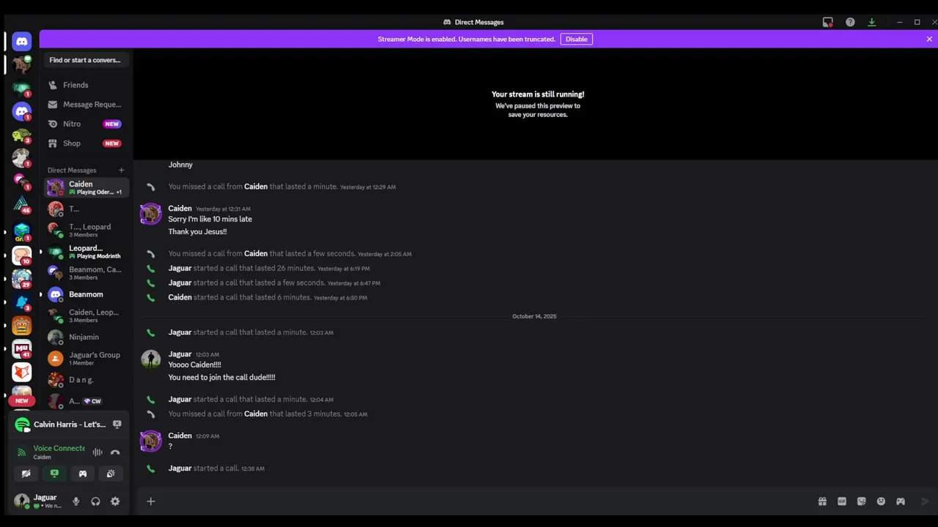938x527 pixels.
Task: Open server icon with 29 notification badge
Action: click(22, 278)
